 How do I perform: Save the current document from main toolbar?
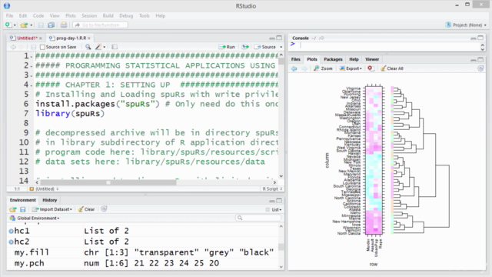tap(41, 25)
